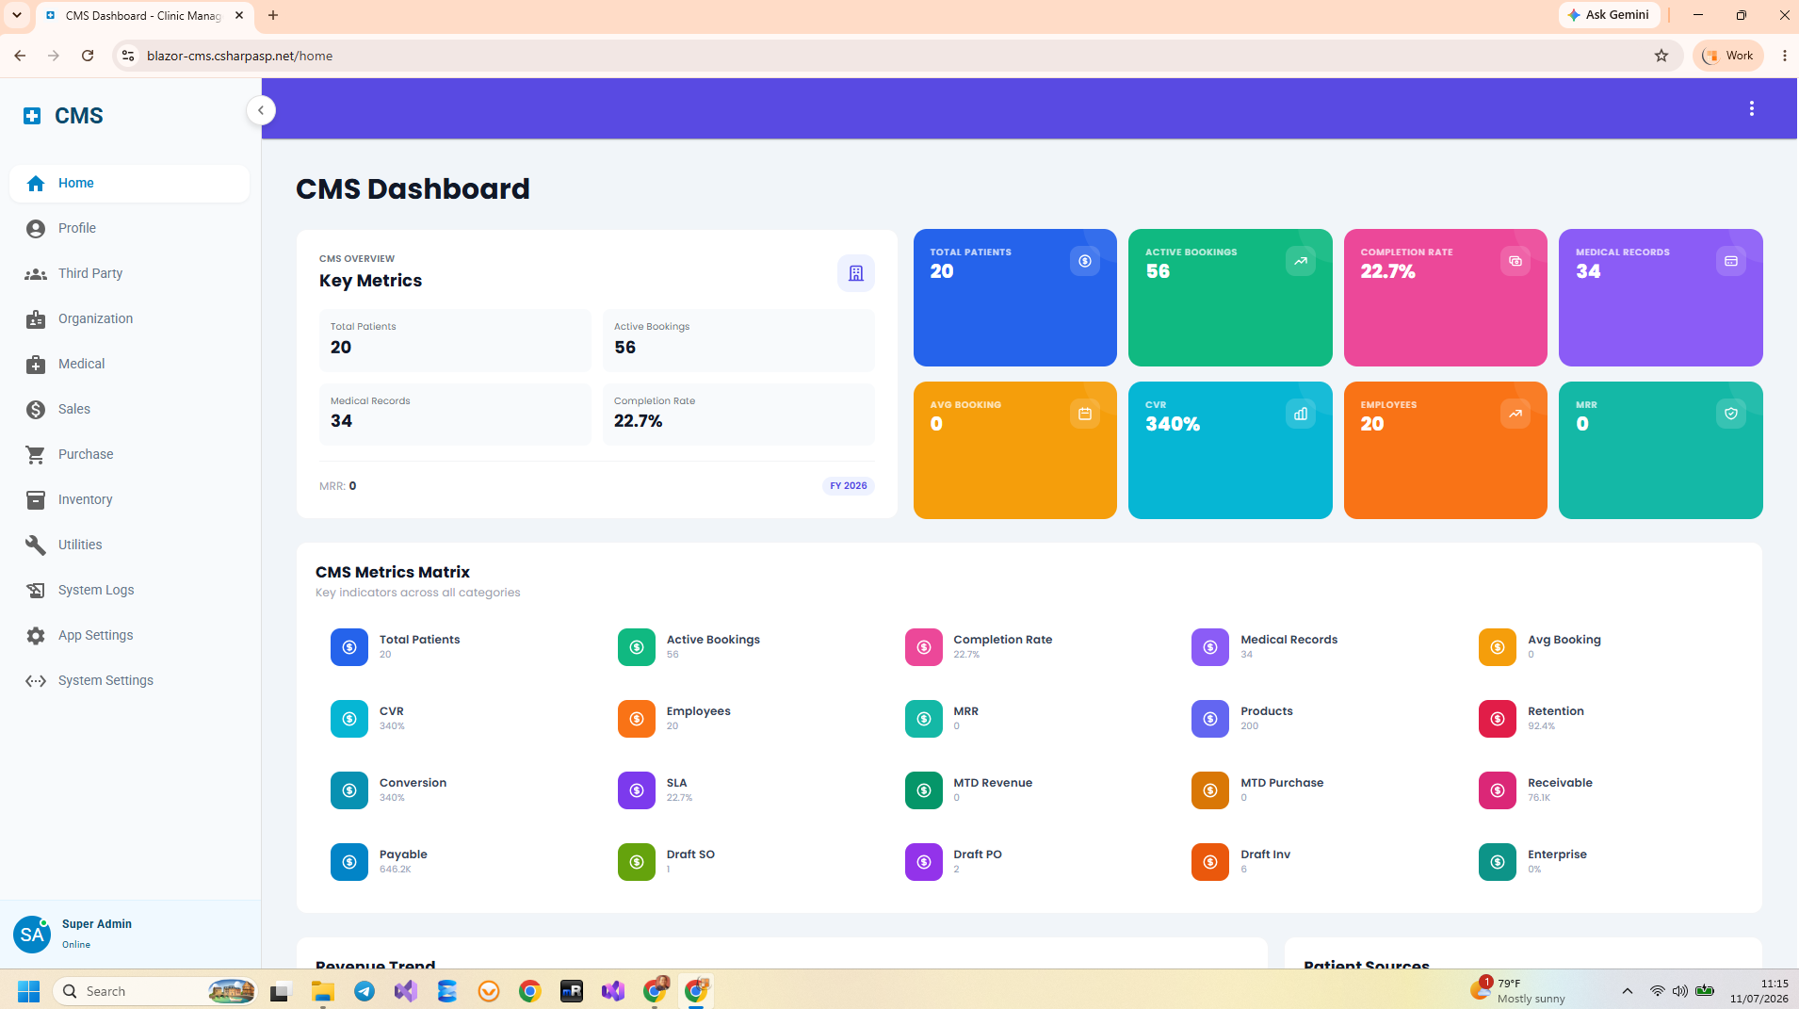Collapse the sidebar with the chevron button
This screenshot has height=1009, width=1799.
pyautogui.click(x=261, y=110)
